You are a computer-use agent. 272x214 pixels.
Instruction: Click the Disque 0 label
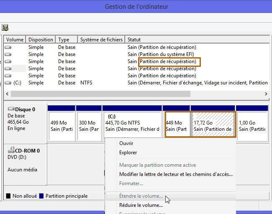25,110
